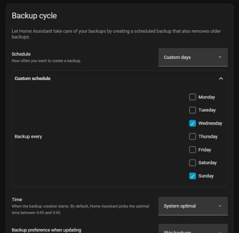Click the 'Time' setting label
Screen dimensions: 239x233
(x=17, y=200)
